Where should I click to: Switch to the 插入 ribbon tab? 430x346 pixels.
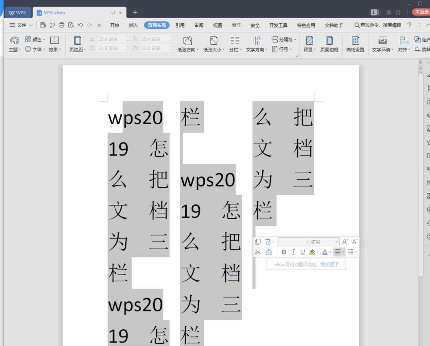pos(133,25)
